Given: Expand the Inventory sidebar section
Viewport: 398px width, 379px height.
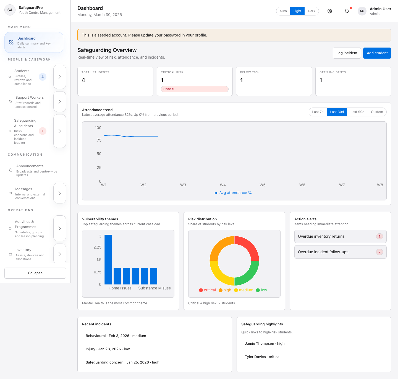Looking at the screenshot, I should pos(59,253).
